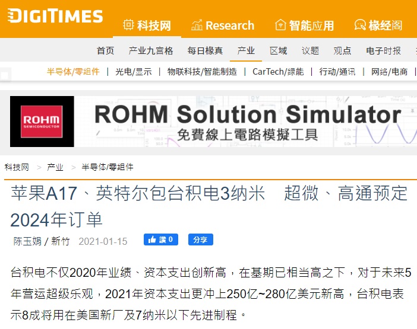Click the house icon beside 智能应用
This screenshot has height=329, width=417.
[x=280, y=25]
